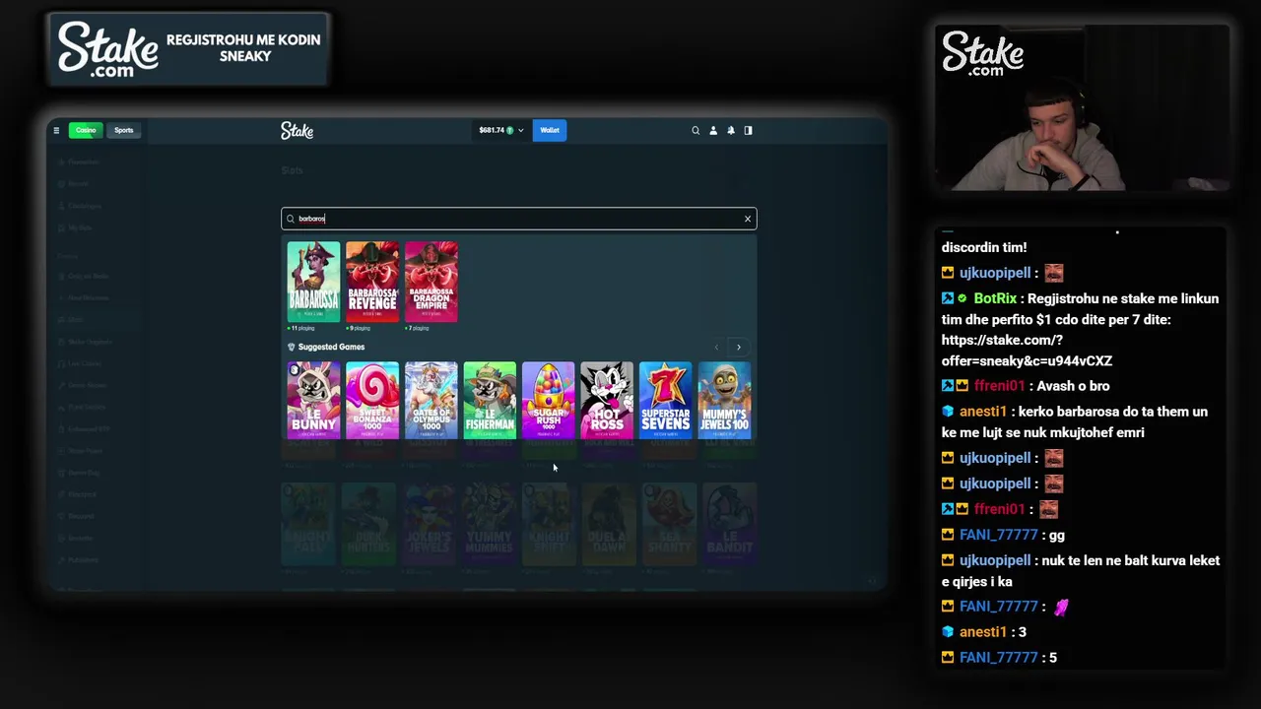Toggle the side panel icon
1261x709 pixels.
(x=748, y=130)
